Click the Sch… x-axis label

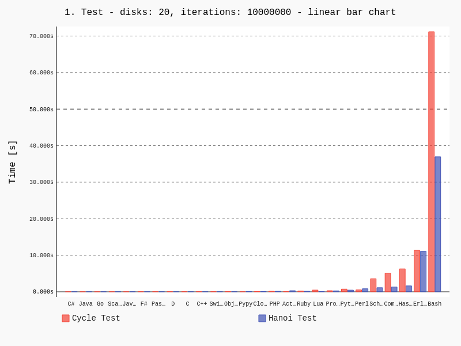[x=376, y=304]
